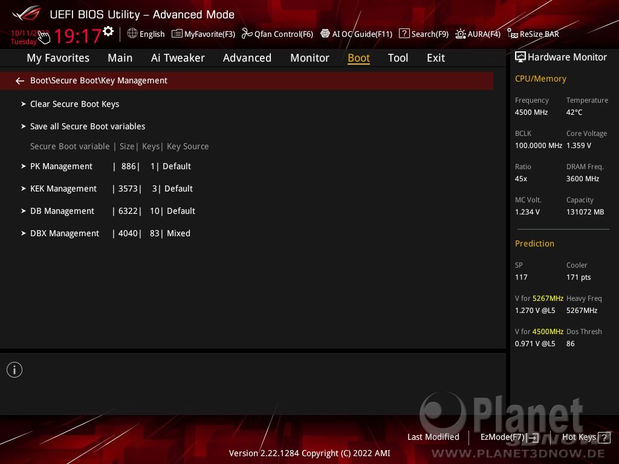Open KEK Management entry

(x=63, y=189)
